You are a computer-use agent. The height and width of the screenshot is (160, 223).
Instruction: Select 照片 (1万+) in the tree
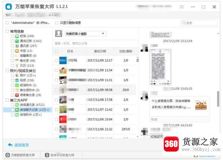[28, 75]
